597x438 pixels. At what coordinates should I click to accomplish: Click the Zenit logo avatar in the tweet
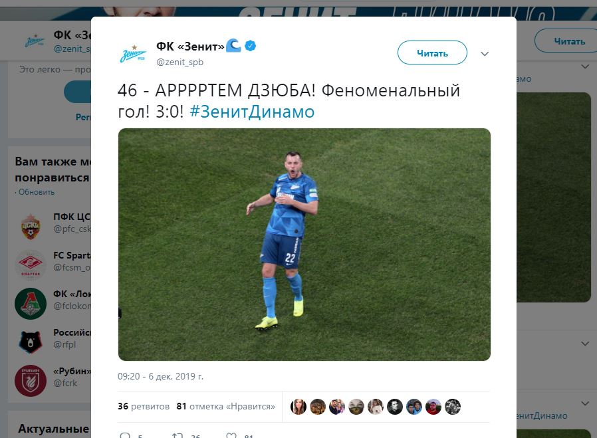click(x=133, y=53)
